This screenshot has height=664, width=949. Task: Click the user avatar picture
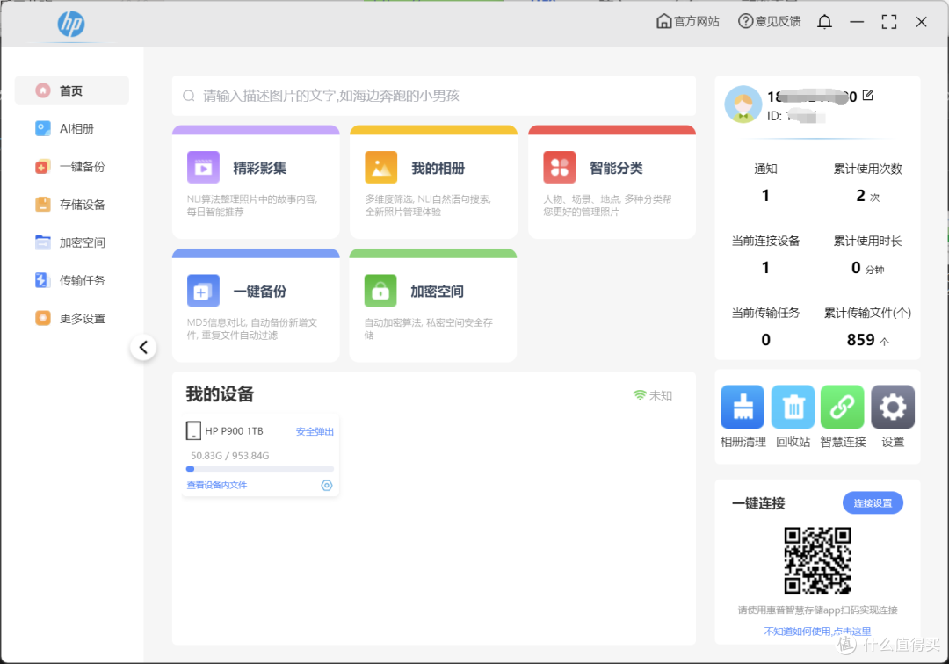pos(743,105)
